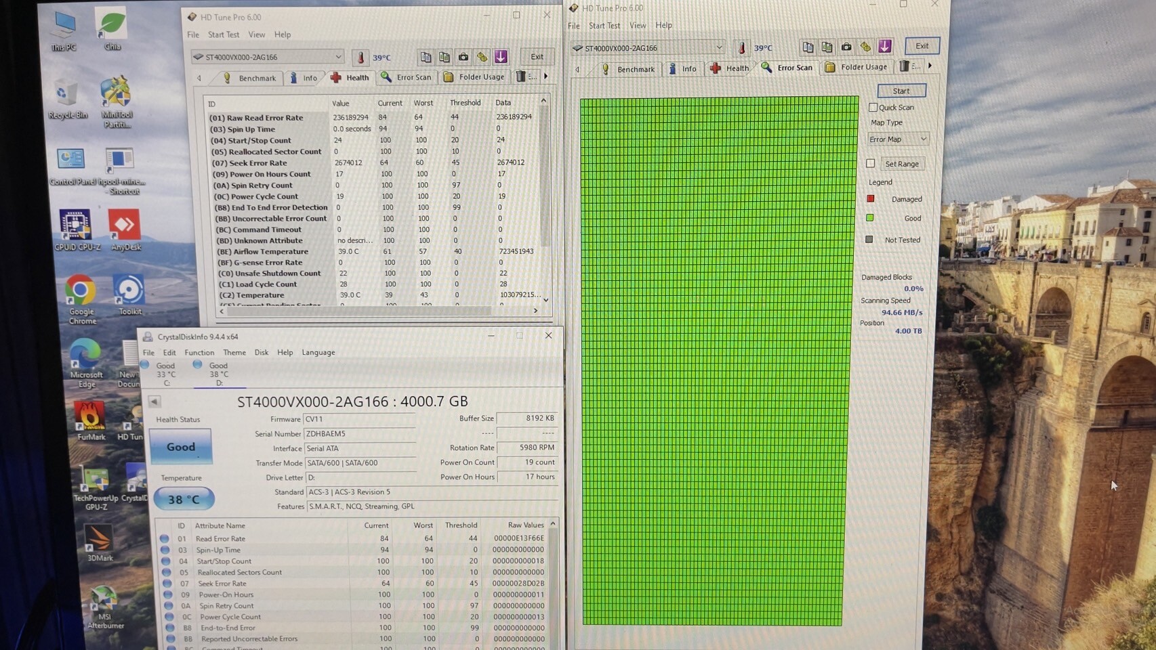Open drive selector dropdown in left HD Tune

pos(268,57)
